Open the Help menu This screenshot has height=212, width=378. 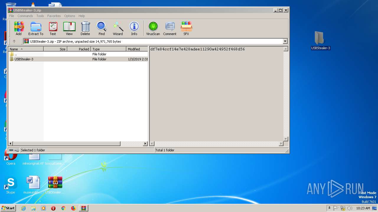[82, 16]
